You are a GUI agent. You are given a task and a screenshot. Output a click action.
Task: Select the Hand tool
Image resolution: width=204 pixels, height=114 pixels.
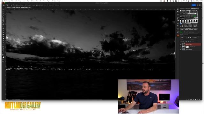click(3, 49)
